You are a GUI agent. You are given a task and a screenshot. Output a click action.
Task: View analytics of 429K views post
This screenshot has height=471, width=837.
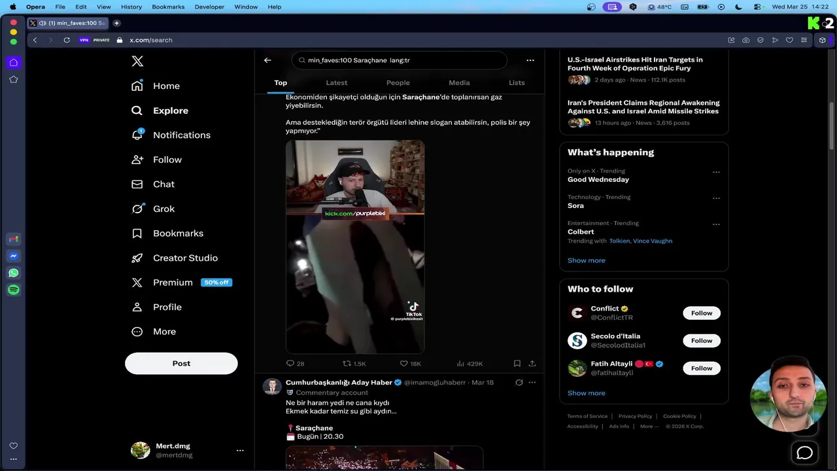tap(469, 364)
